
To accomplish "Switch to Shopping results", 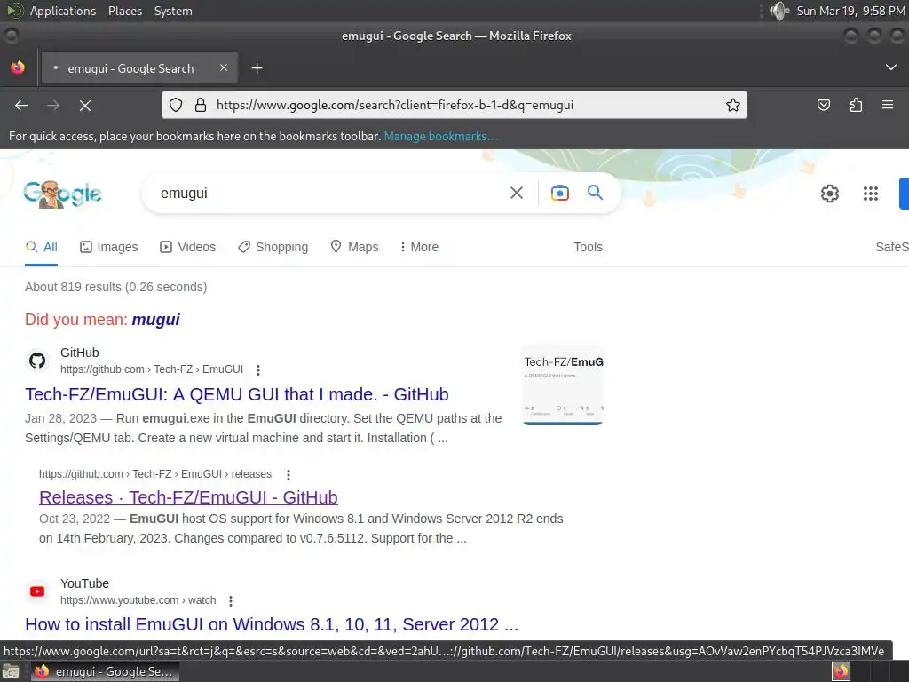I will 273,247.
